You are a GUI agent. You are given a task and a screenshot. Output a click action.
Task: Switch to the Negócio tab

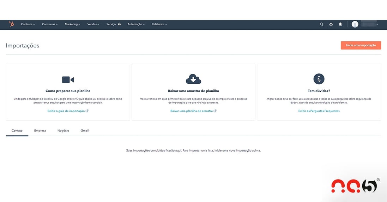pyautogui.click(x=63, y=130)
